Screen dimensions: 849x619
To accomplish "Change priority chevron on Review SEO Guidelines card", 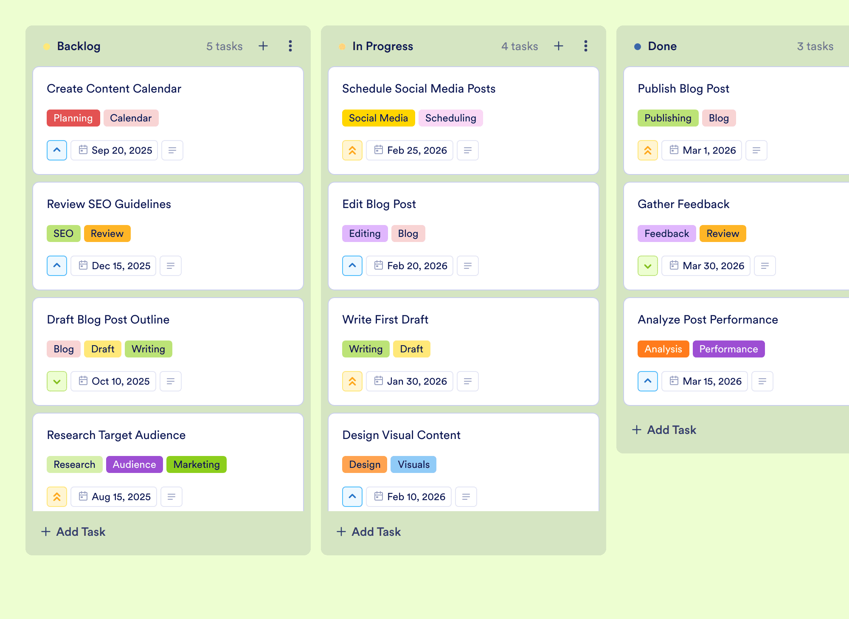I will click(x=57, y=266).
